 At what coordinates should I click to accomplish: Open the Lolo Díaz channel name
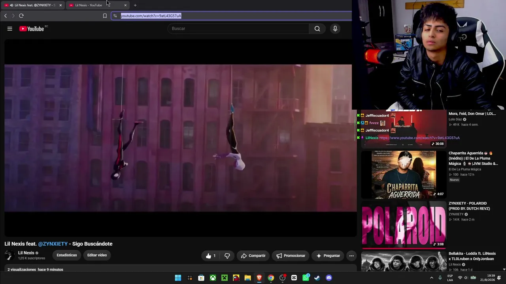click(455, 119)
